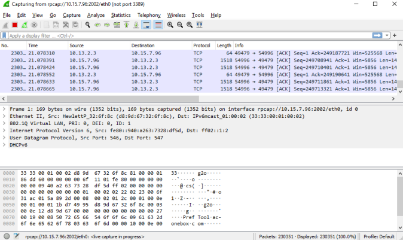Zoom in the packet text
Screen dimensions: 403x240
[170, 25]
